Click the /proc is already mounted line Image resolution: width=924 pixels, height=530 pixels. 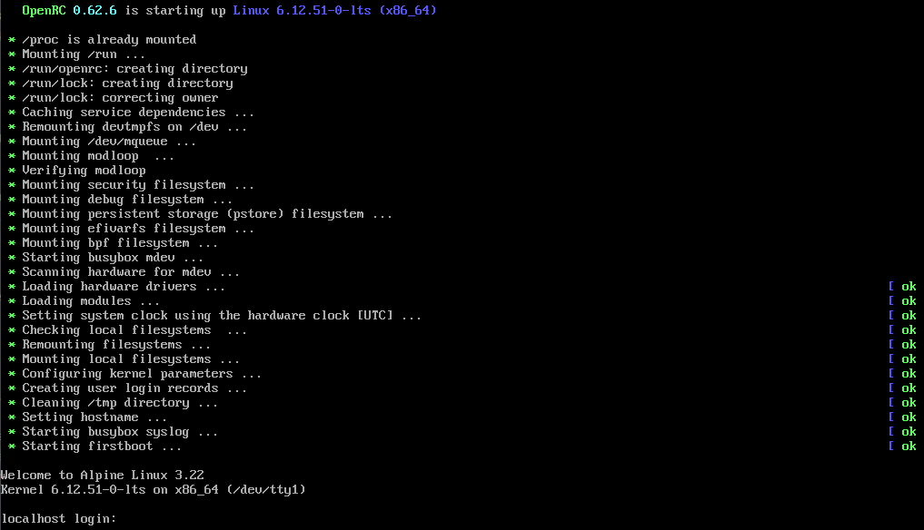pos(109,40)
